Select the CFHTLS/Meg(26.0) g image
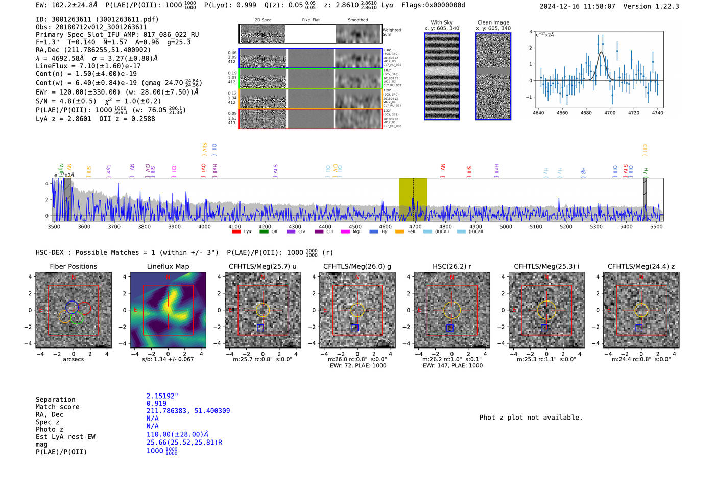 [357, 310]
